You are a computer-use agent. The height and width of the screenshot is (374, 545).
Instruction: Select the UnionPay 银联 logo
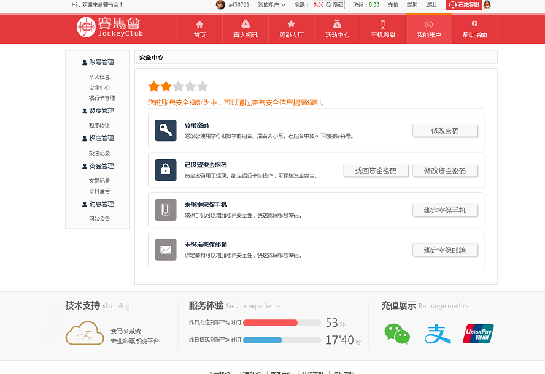tap(478, 335)
